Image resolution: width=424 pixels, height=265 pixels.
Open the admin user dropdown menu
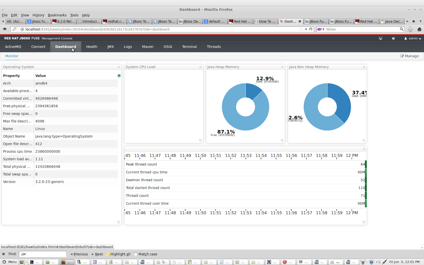point(418,38)
